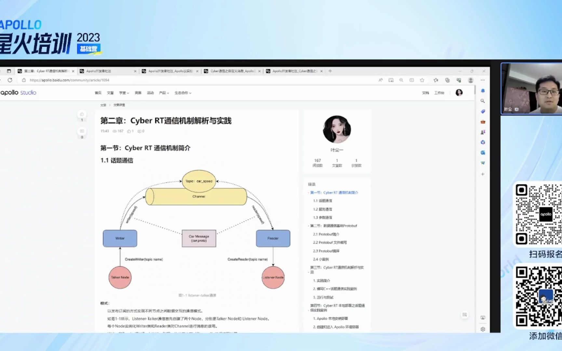Switch to the Apollo开发者社区 tab
This screenshot has height=351, width=562.
(x=108, y=71)
